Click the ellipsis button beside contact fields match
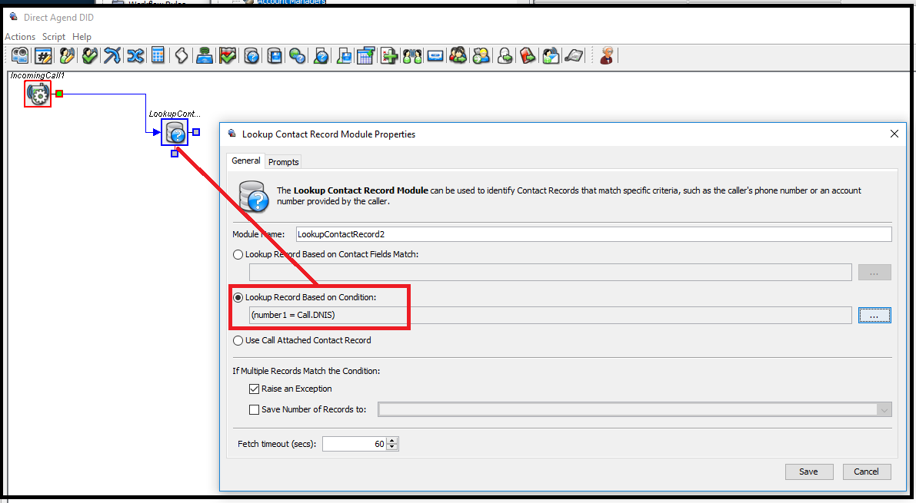Image resolution: width=916 pixels, height=503 pixels. [874, 273]
